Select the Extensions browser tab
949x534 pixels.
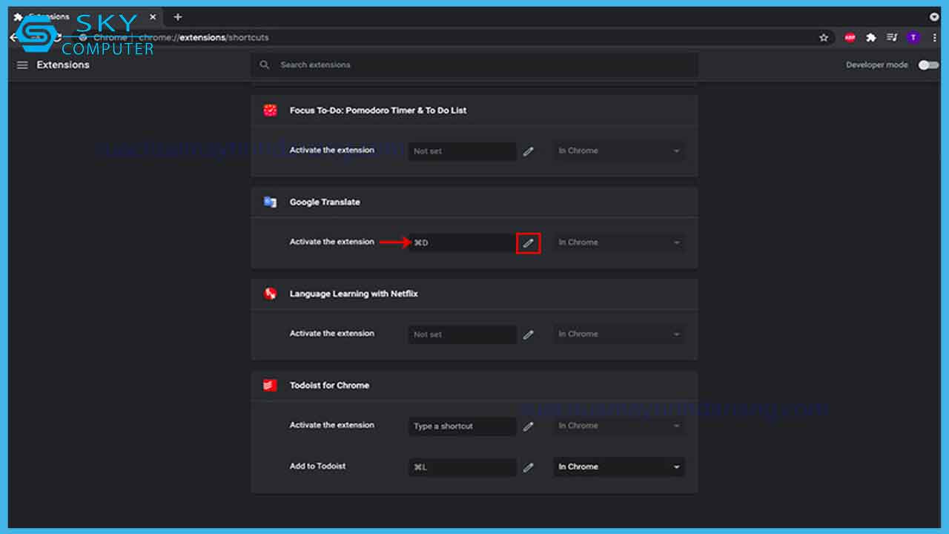pos(85,16)
